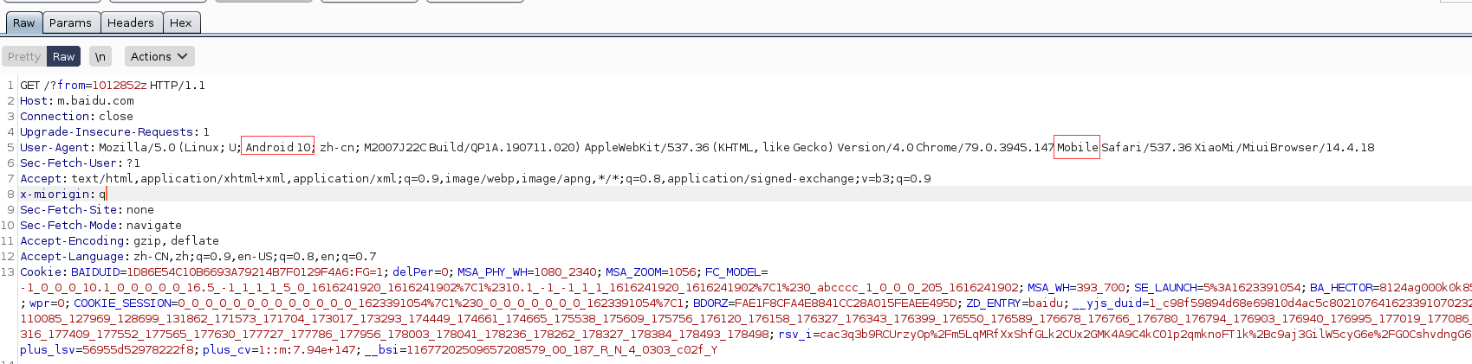Click the COOKIE_SESSION cookie name
The width and height of the screenshot is (1472, 364).
click(x=122, y=303)
